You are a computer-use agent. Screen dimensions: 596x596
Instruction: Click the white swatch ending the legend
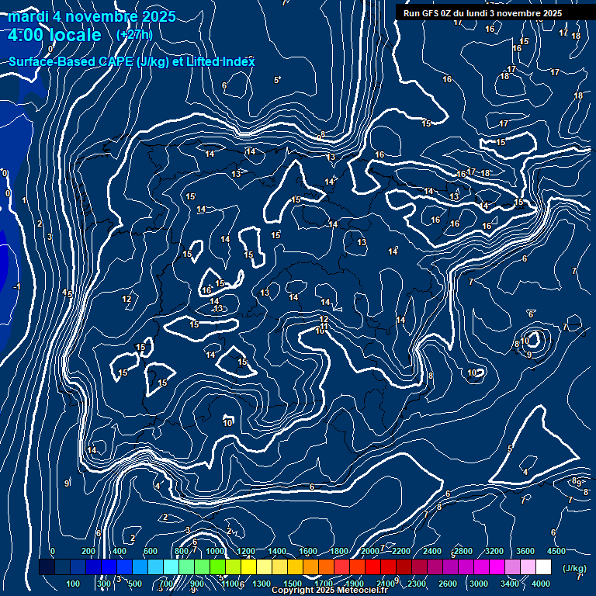click(543, 567)
